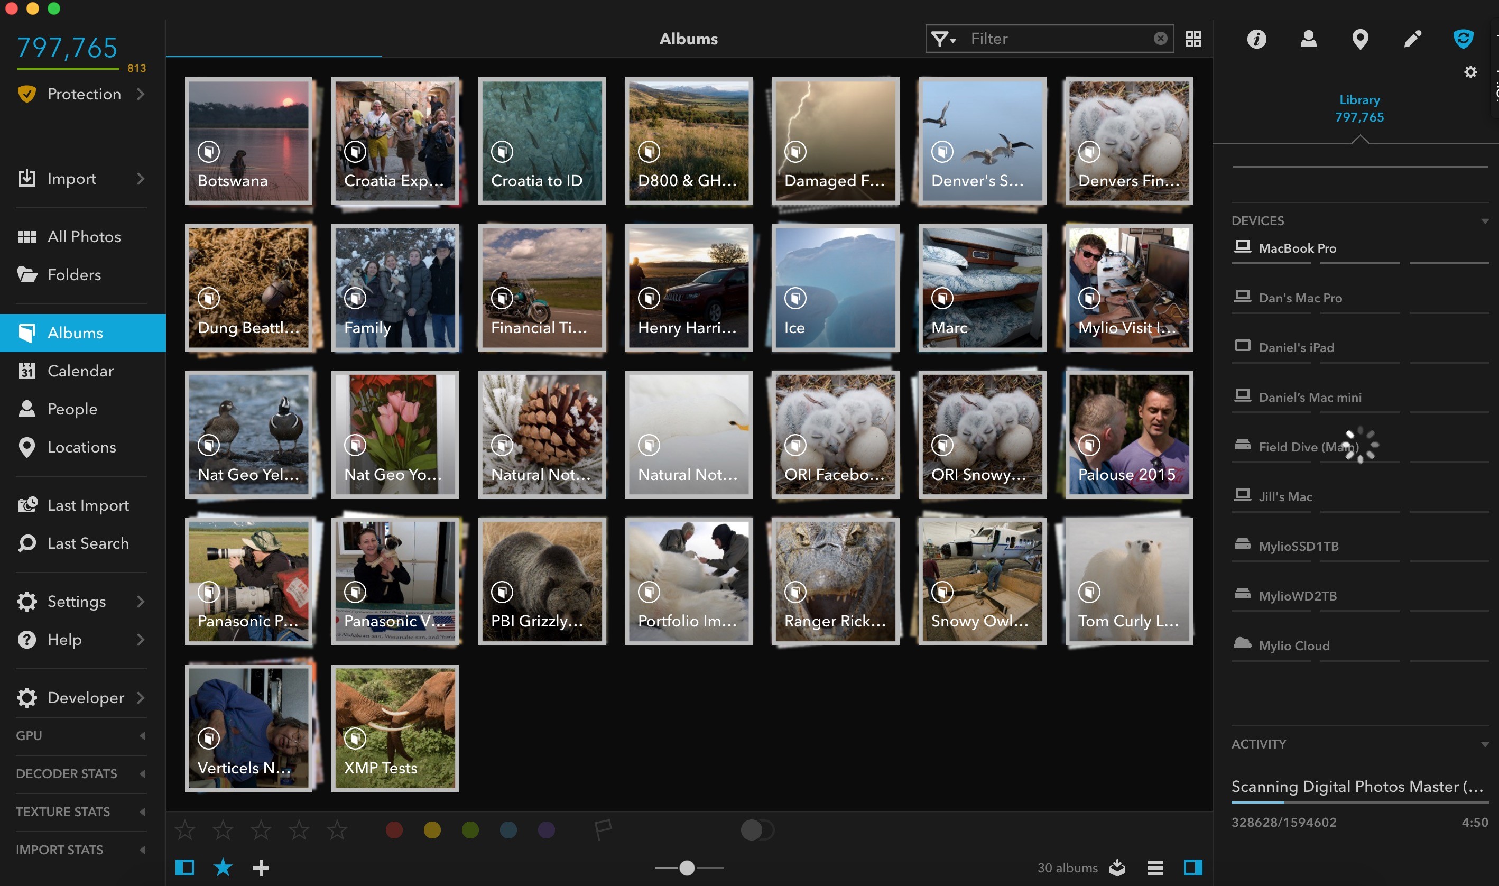This screenshot has width=1499, height=886.
Task: Expand the Import submenu
Action: (x=140, y=179)
